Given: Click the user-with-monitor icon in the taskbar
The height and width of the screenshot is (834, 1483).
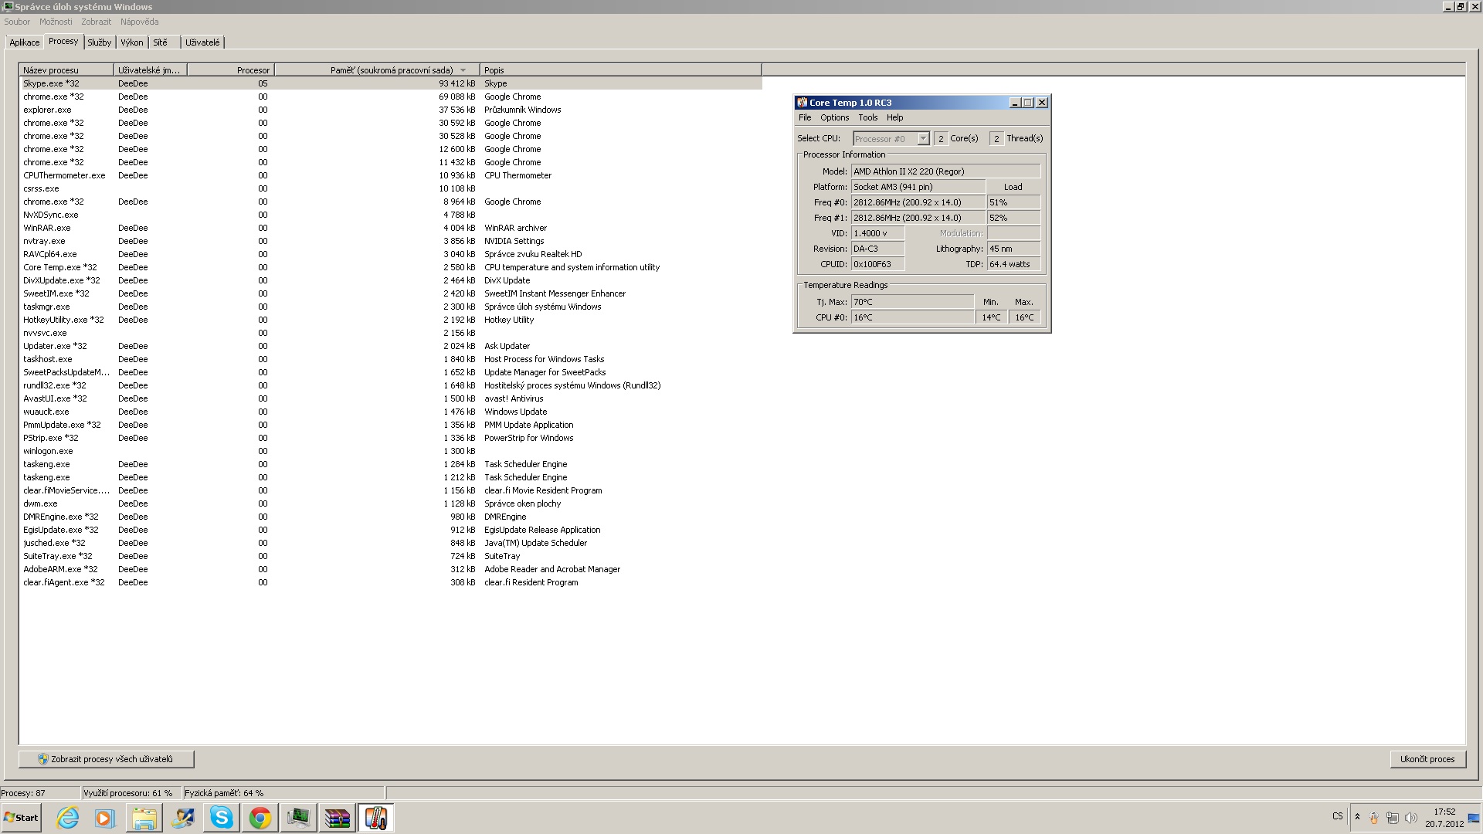Looking at the screenshot, I should click(x=182, y=818).
